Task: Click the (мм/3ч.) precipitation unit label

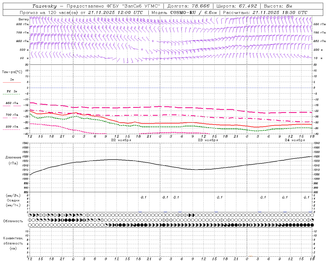Action: pos(13,195)
